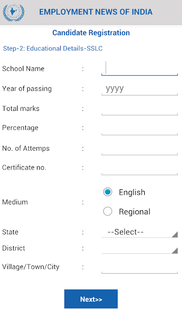The height and width of the screenshot is (310, 182).
Task: Click the English radio label text
Action: 132,192
